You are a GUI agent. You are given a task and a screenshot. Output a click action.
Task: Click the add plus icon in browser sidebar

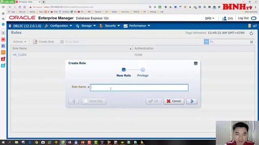[x=3, y=33]
